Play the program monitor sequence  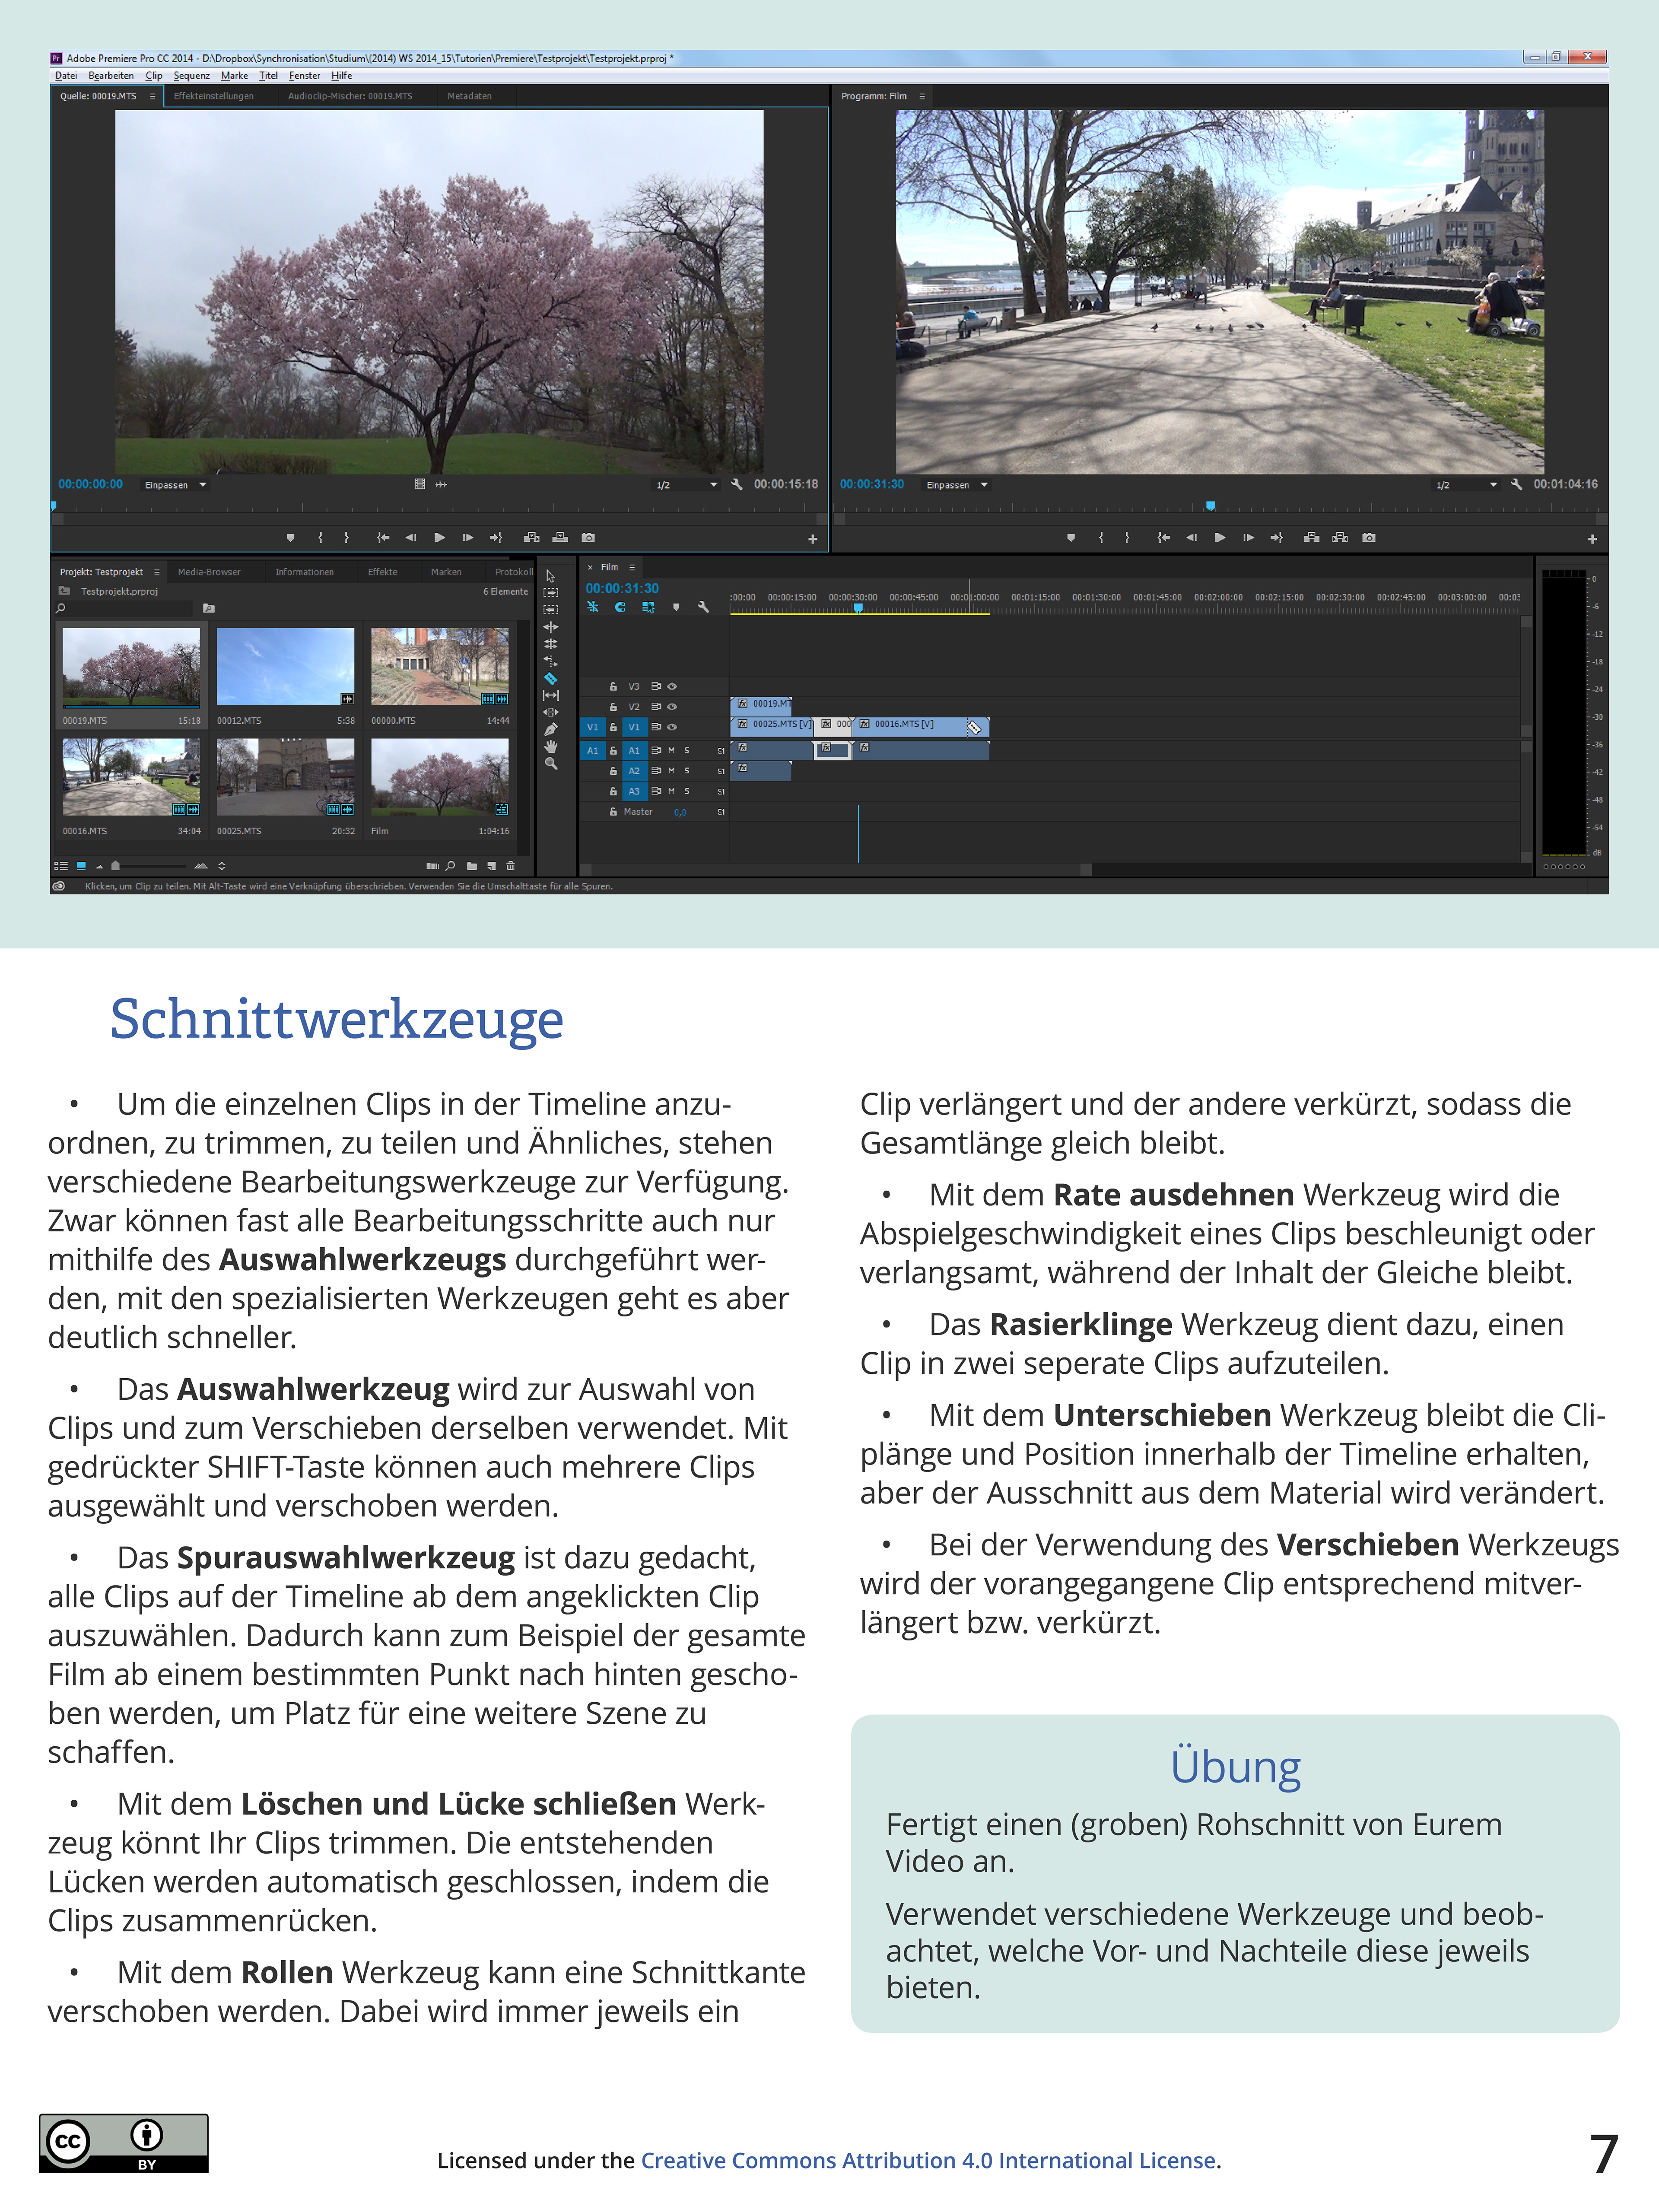[1219, 538]
